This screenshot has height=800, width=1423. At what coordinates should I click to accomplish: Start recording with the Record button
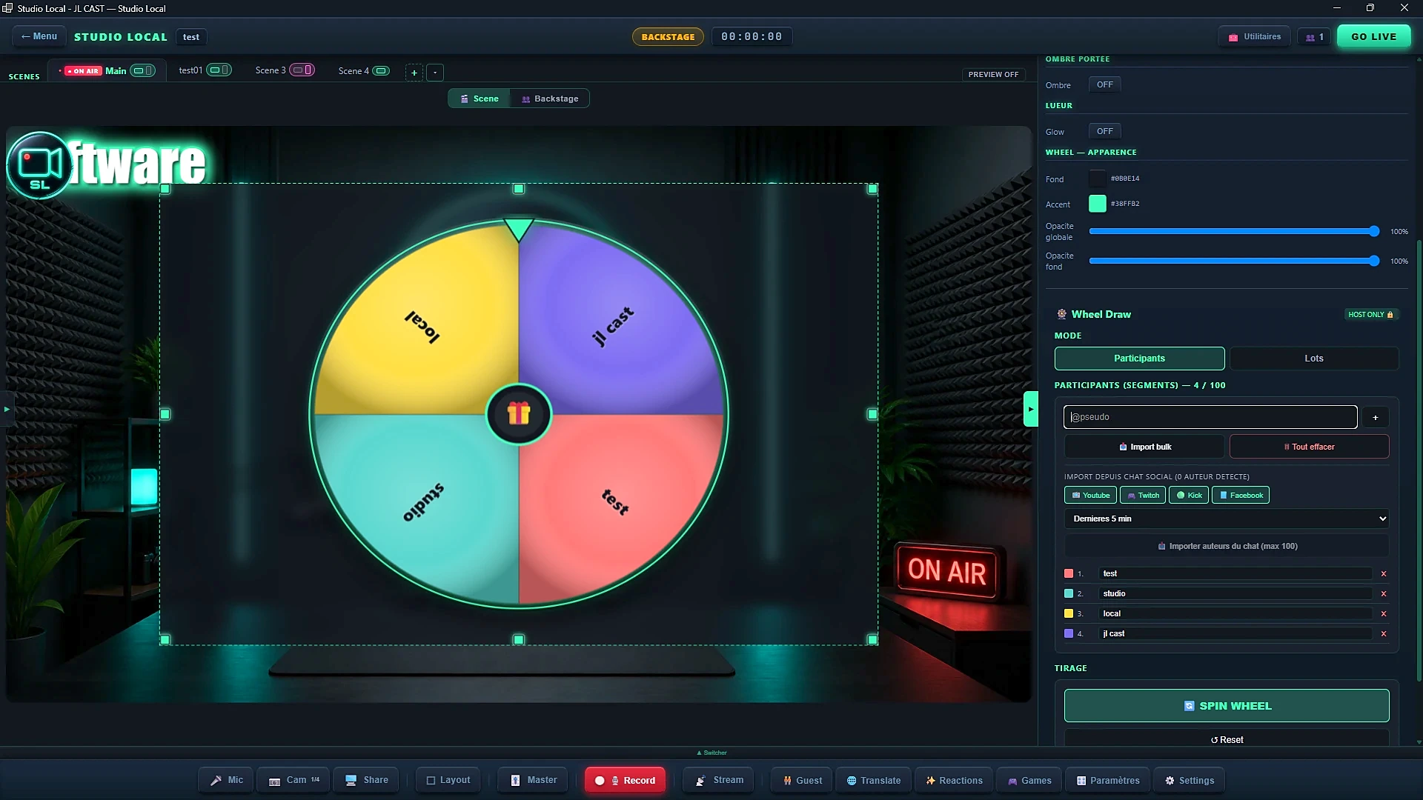(625, 780)
